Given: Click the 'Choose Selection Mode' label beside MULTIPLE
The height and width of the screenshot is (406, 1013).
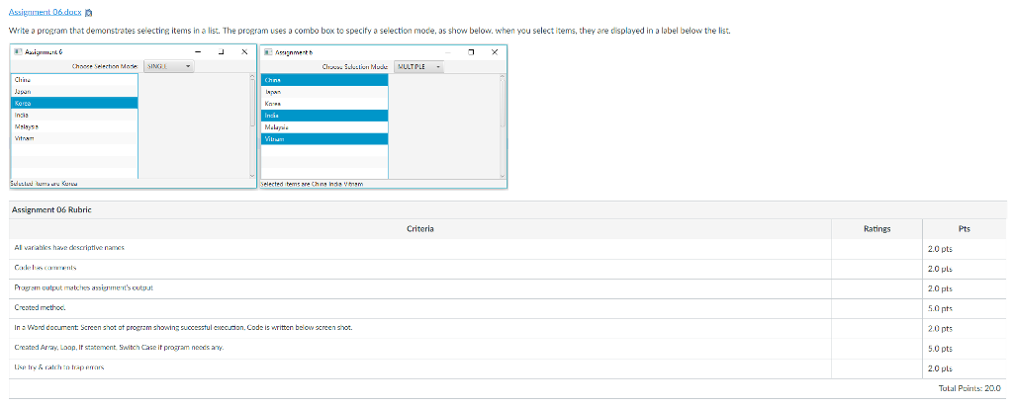Looking at the screenshot, I should click(355, 66).
